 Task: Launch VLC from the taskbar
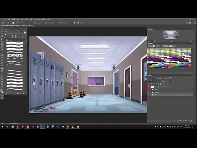coord(73,127)
